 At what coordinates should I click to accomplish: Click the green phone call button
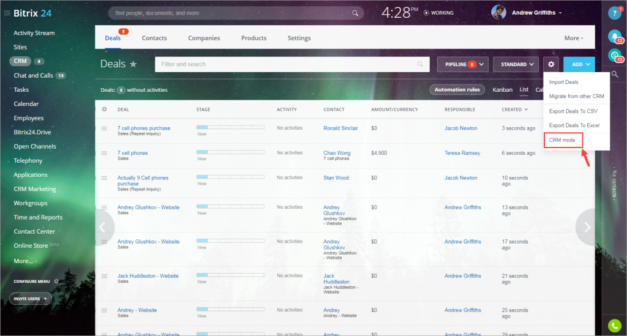(x=615, y=326)
